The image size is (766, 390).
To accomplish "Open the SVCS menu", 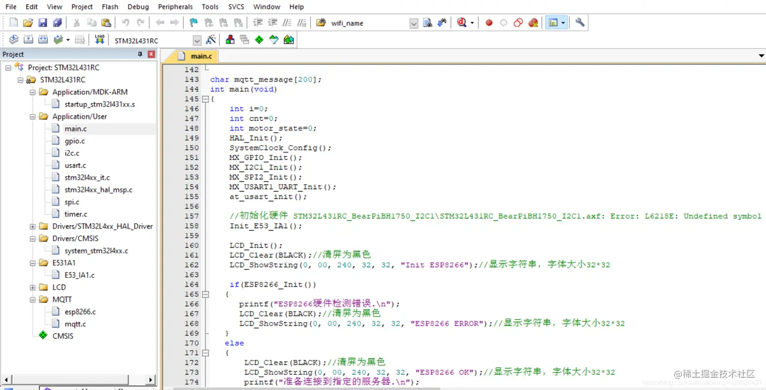I will point(236,7).
